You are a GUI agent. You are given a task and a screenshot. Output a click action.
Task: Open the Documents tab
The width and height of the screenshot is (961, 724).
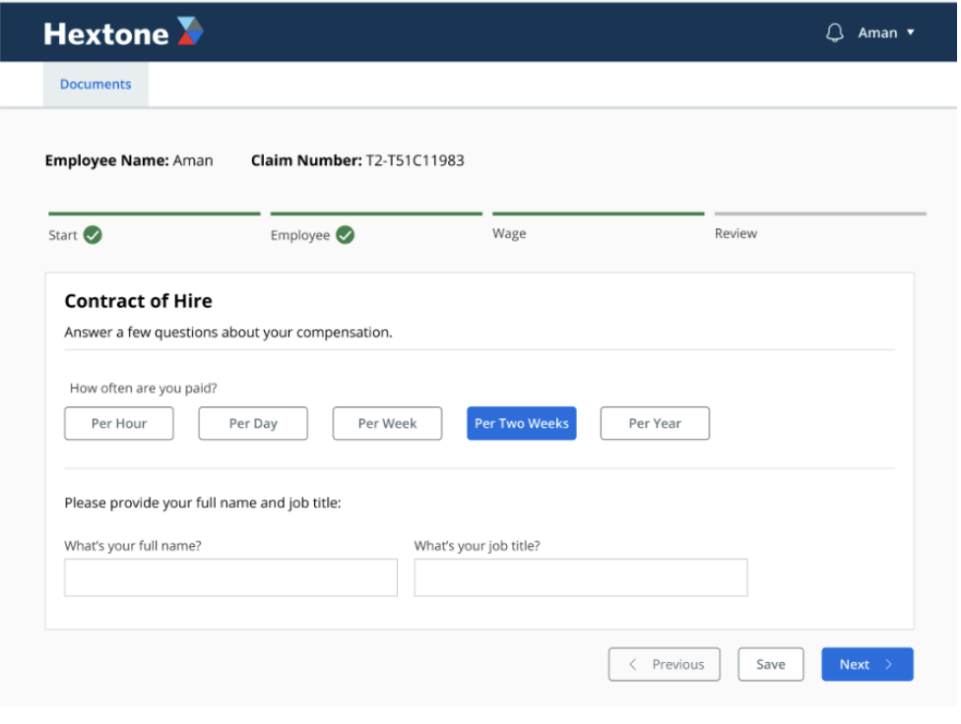[x=96, y=85]
